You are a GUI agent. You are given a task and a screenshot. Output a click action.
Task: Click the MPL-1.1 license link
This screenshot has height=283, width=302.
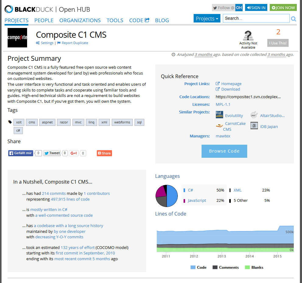[x=223, y=104]
